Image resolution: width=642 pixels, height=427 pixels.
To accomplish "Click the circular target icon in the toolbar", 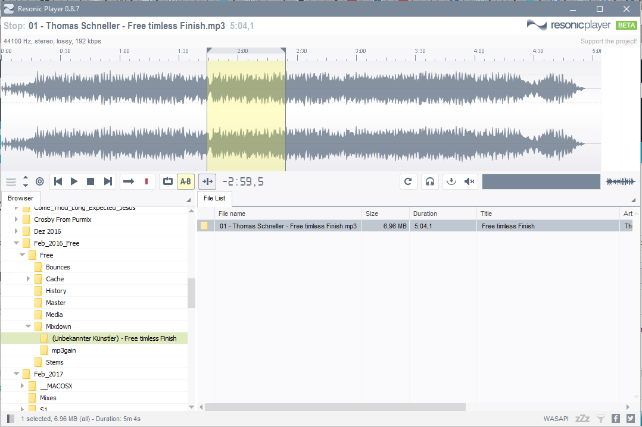I will pos(40,181).
